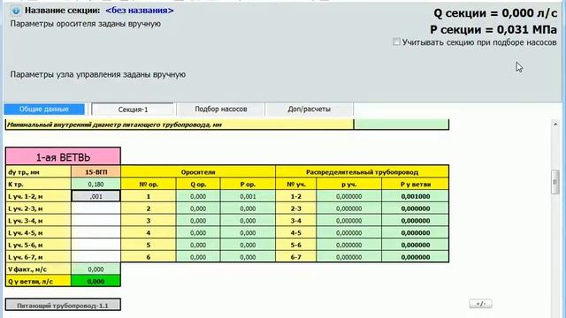Click the L уч. 3-4 input field

(x=96, y=221)
